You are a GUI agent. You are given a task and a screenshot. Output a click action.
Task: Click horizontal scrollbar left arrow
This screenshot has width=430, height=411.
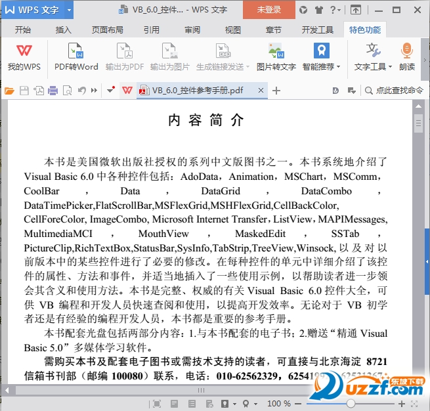[7, 390]
